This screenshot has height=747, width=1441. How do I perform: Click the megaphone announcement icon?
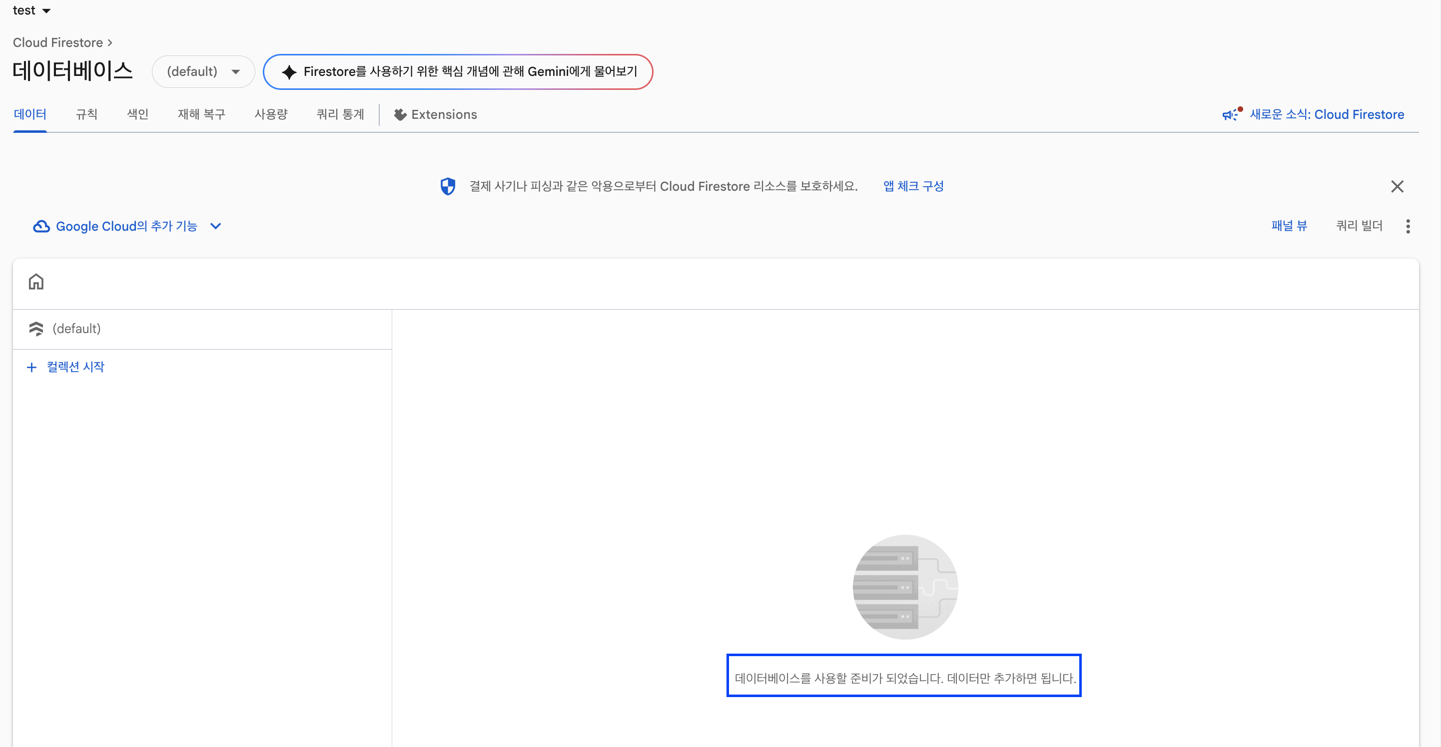click(x=1231, y=114)
